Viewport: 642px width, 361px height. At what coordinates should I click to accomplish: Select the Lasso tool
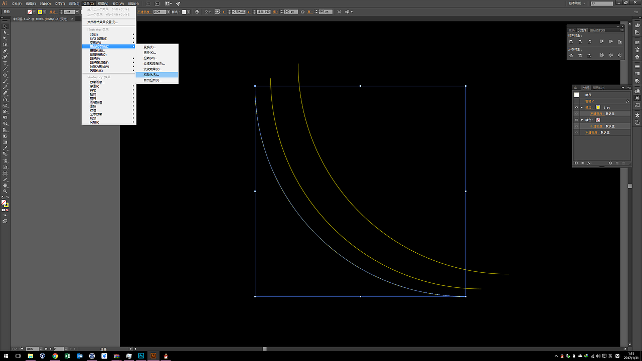point(5,44)
